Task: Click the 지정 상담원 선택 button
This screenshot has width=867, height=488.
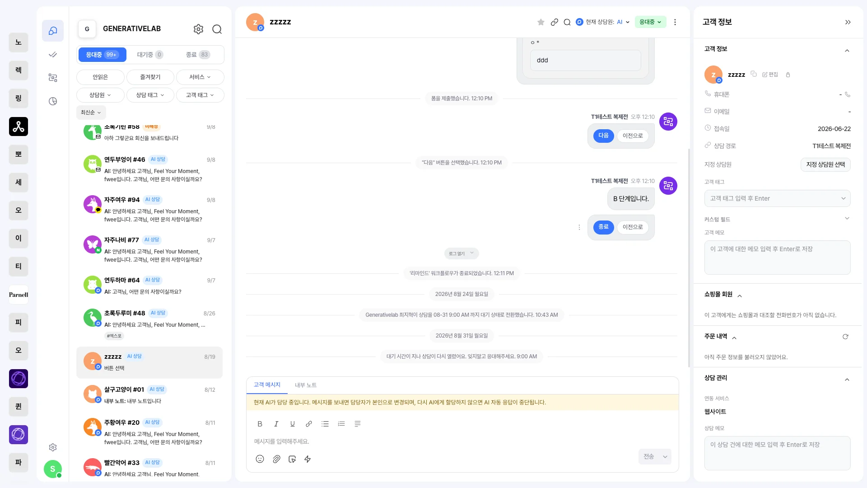Action: click(825, 164)
